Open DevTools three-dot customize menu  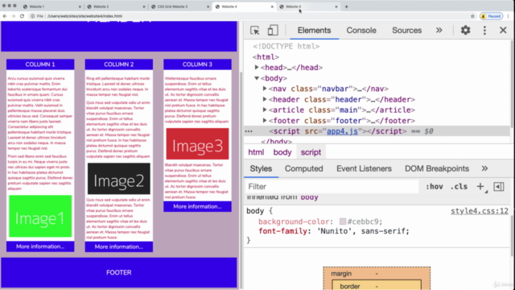click(x=484, y=31)
